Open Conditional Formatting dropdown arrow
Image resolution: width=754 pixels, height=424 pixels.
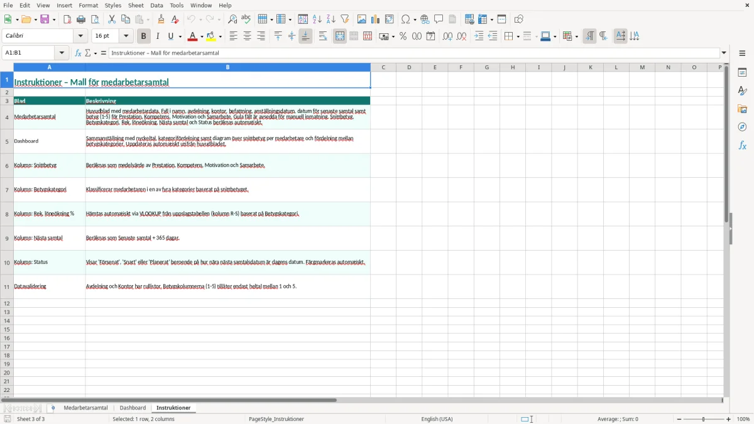[576, 36]
